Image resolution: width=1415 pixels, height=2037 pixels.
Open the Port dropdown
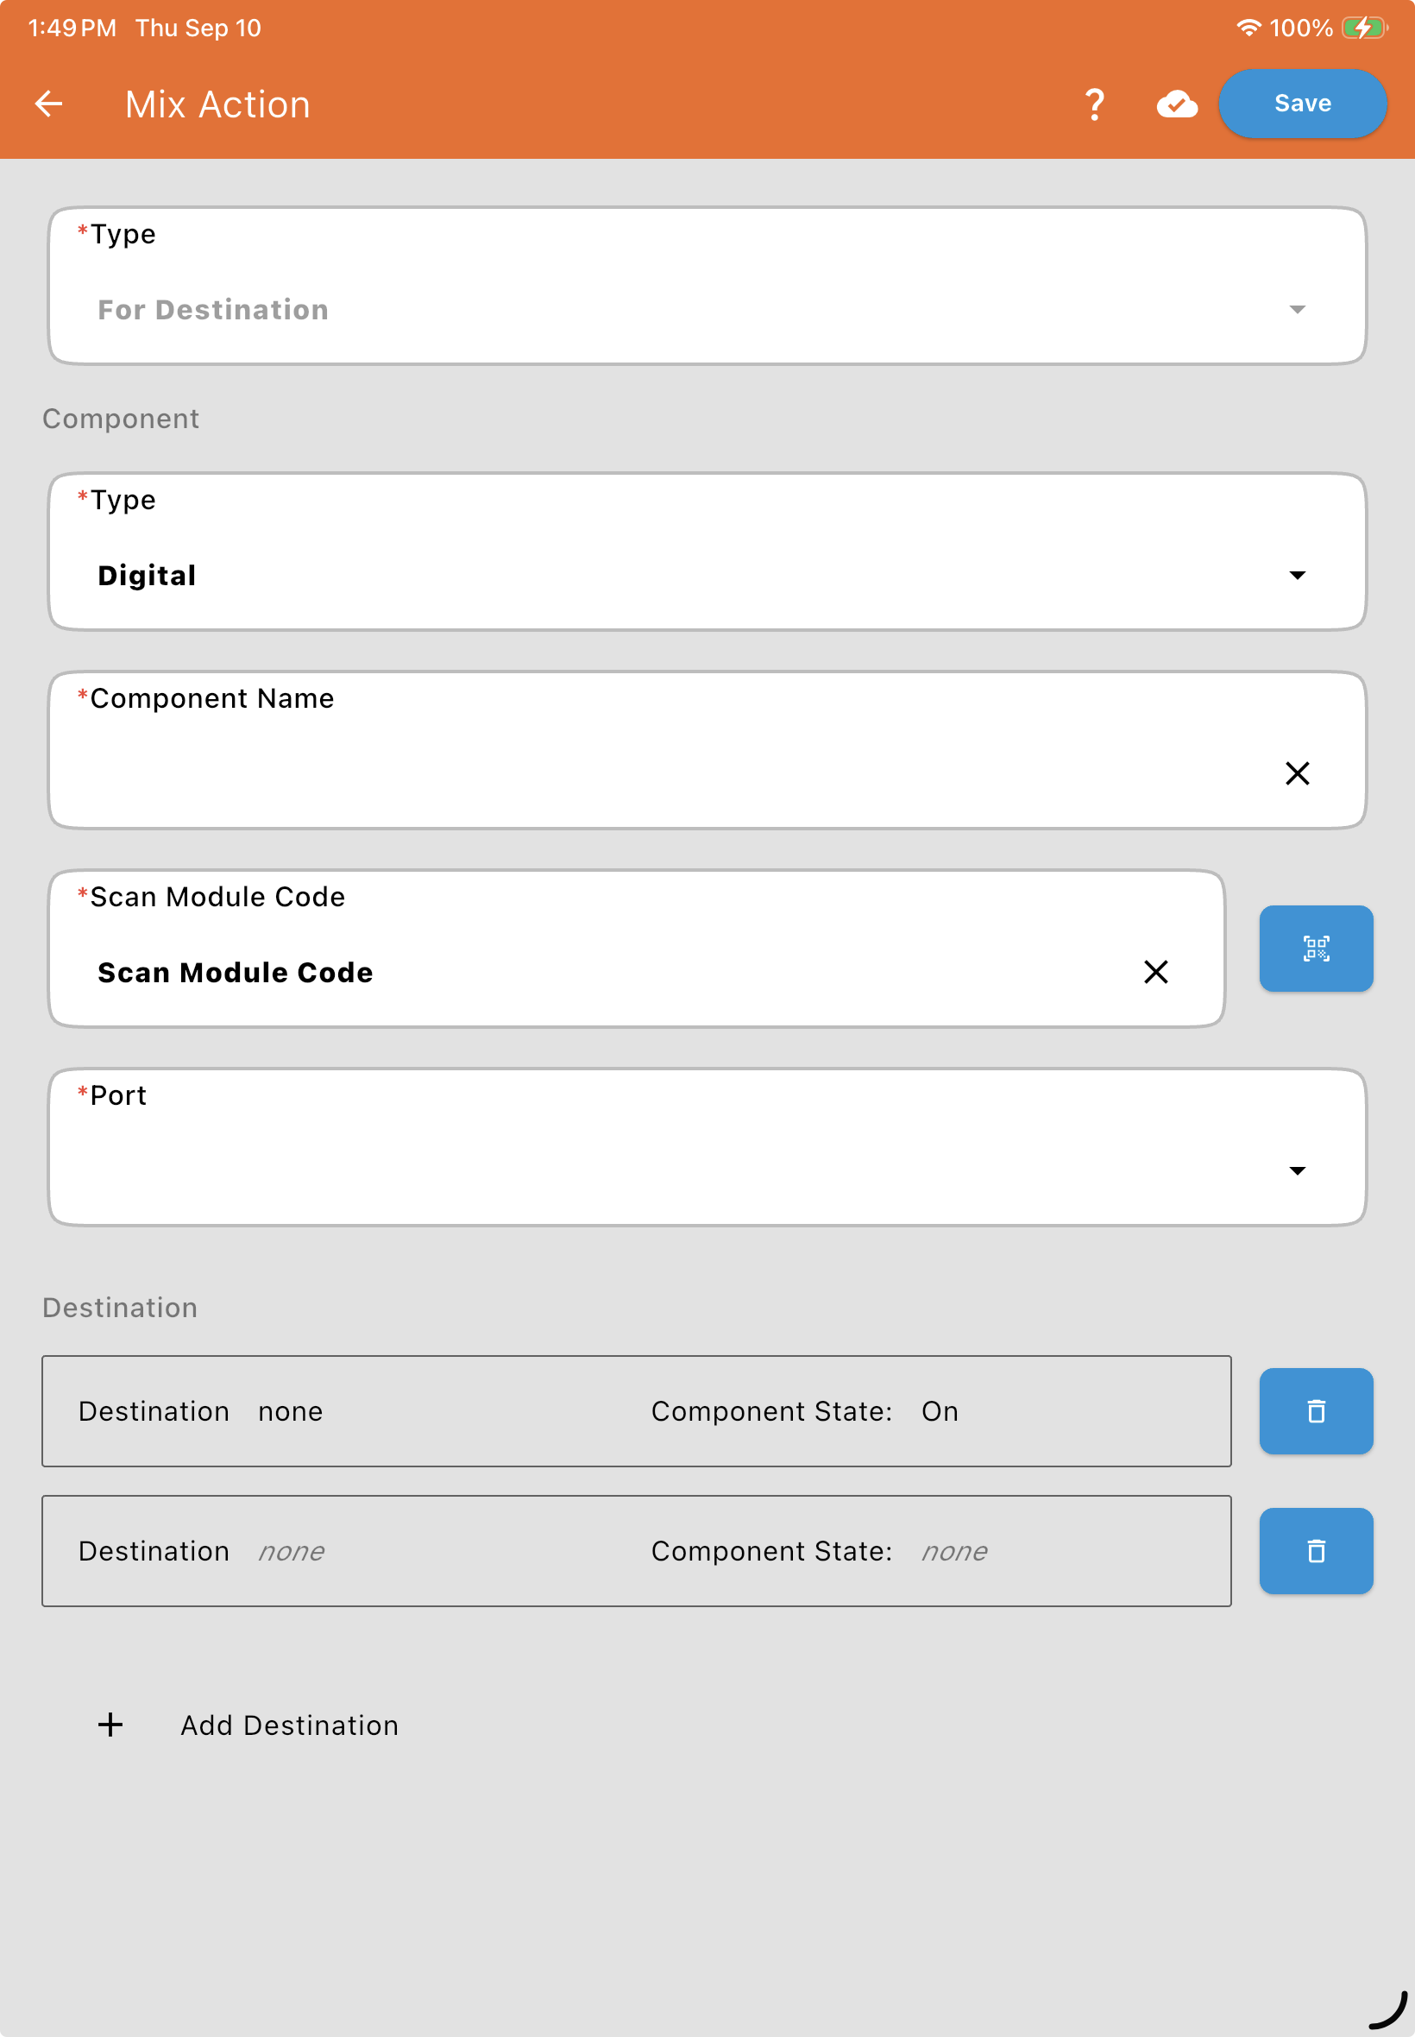coord(707,1146)
